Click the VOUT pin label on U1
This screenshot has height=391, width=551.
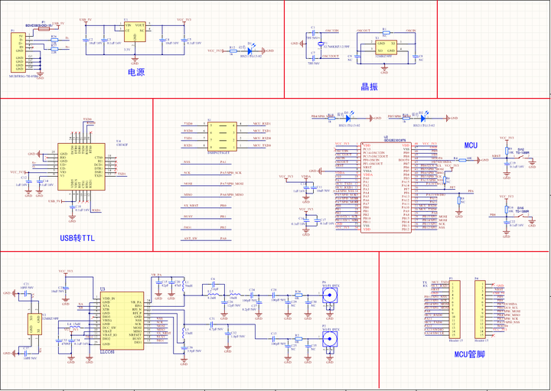(x=140, y=25)
